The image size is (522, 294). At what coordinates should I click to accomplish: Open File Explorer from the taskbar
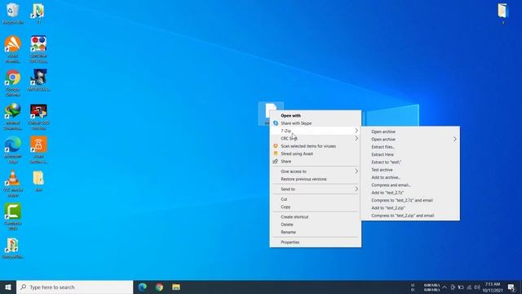[176, 287]
